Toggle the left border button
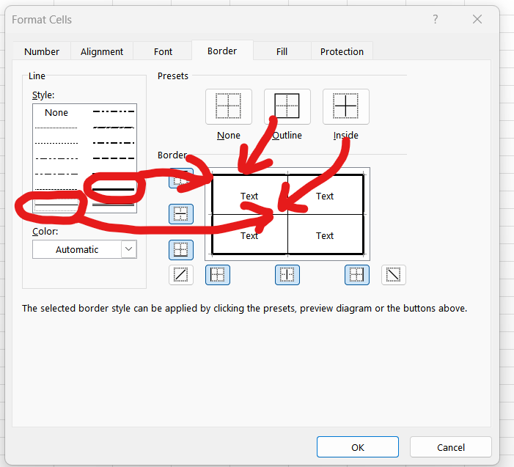 coord(218,275)
